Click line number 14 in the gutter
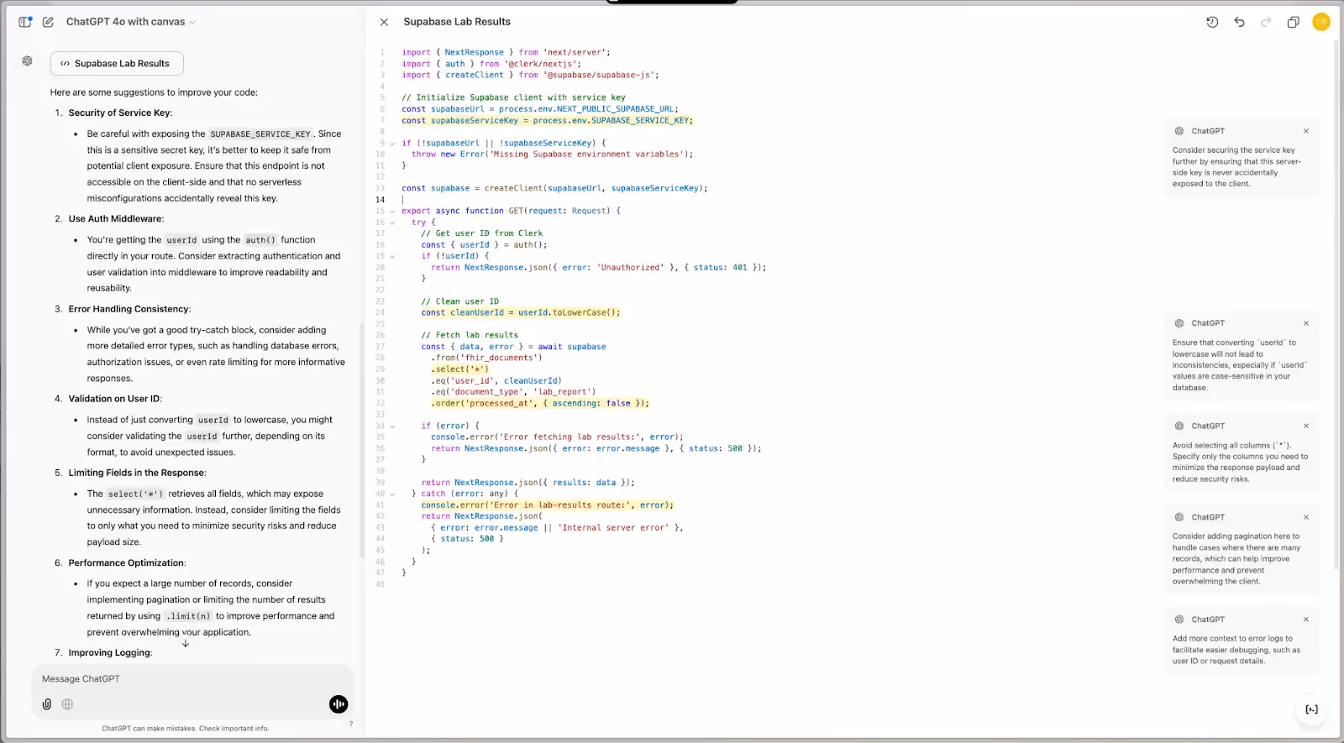The height and width of the screenshot is (743, 1344). click(381, 200)
